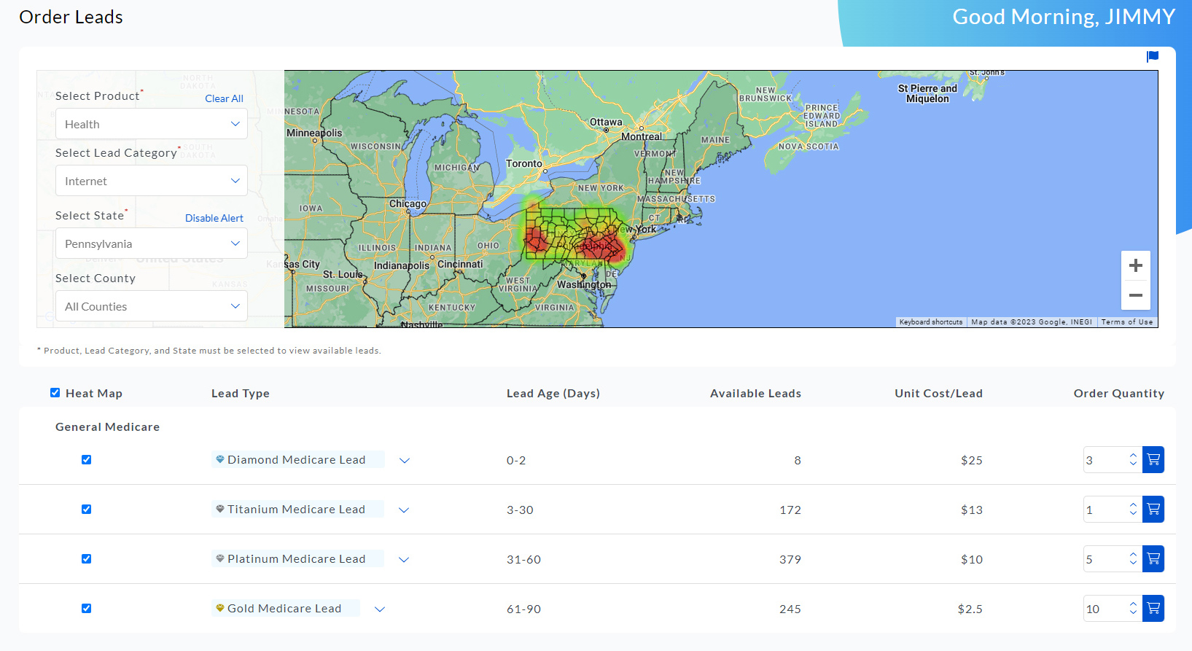Image resolution: width=1192 pixels, height=651 pixels.
Task: Click the Gold lead quantity stepper arrows
Action: coord(1133,608)
